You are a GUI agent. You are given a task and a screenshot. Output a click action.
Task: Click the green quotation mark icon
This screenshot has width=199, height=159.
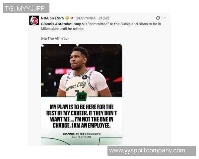[82, 97]
